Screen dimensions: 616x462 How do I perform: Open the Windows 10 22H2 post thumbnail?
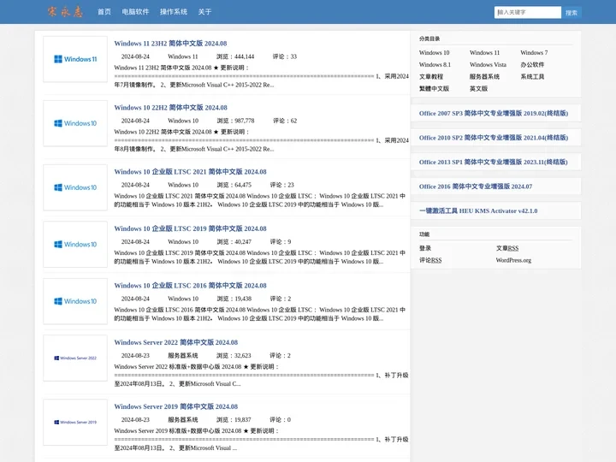tap(75, 123)
